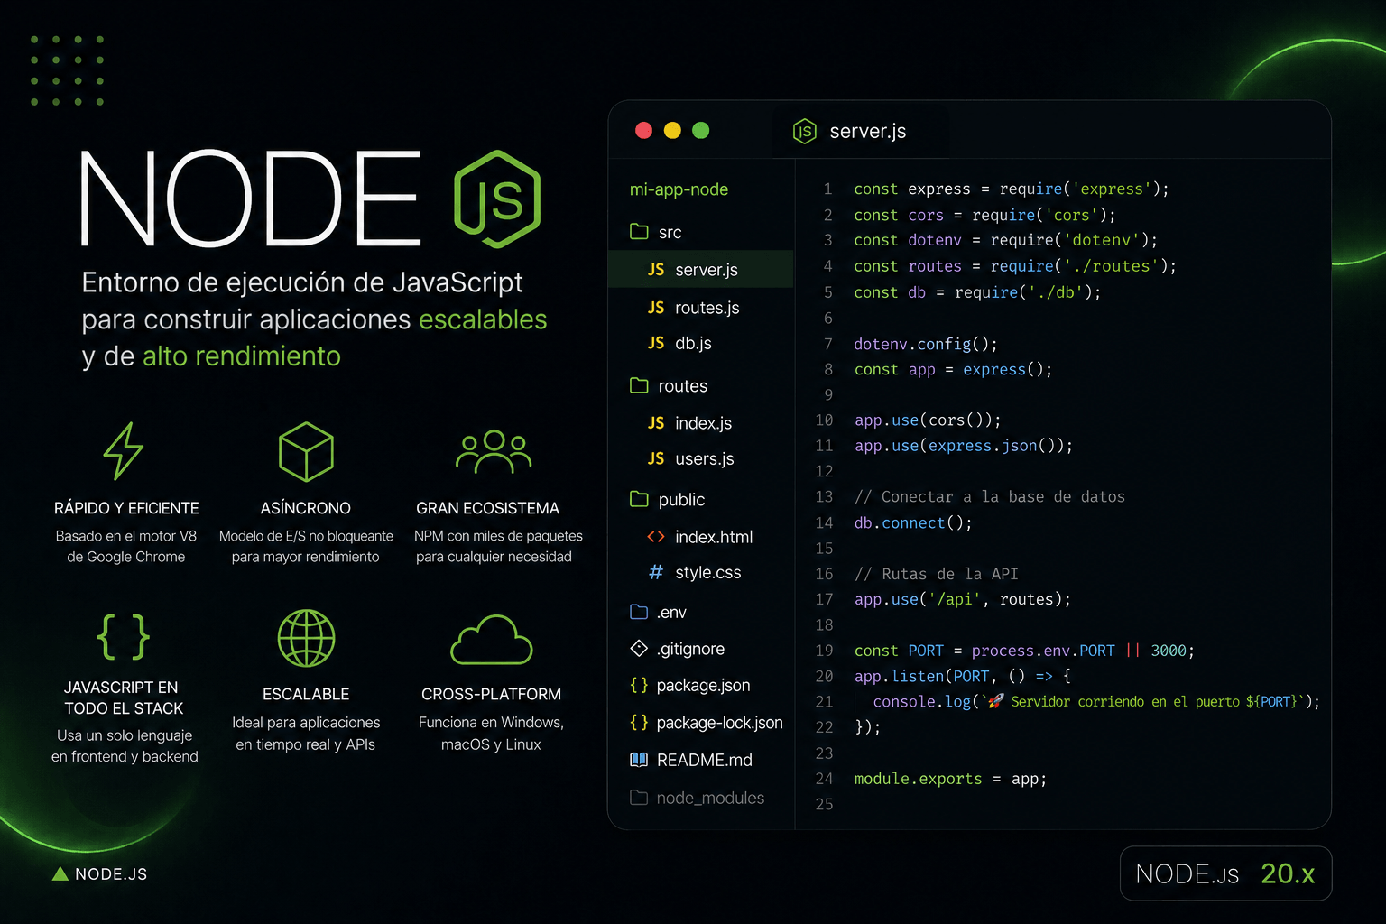Click the JS icon beside routes.js
Viewport: 1386px width, 924px height.
click(656, 308)
